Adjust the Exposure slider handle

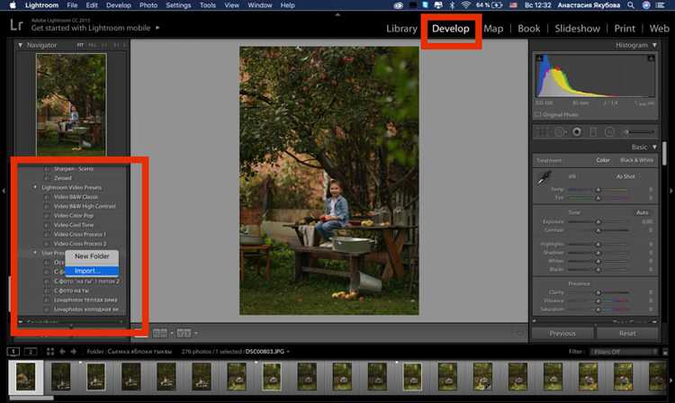pyautogui.click(x=598, y=222)
